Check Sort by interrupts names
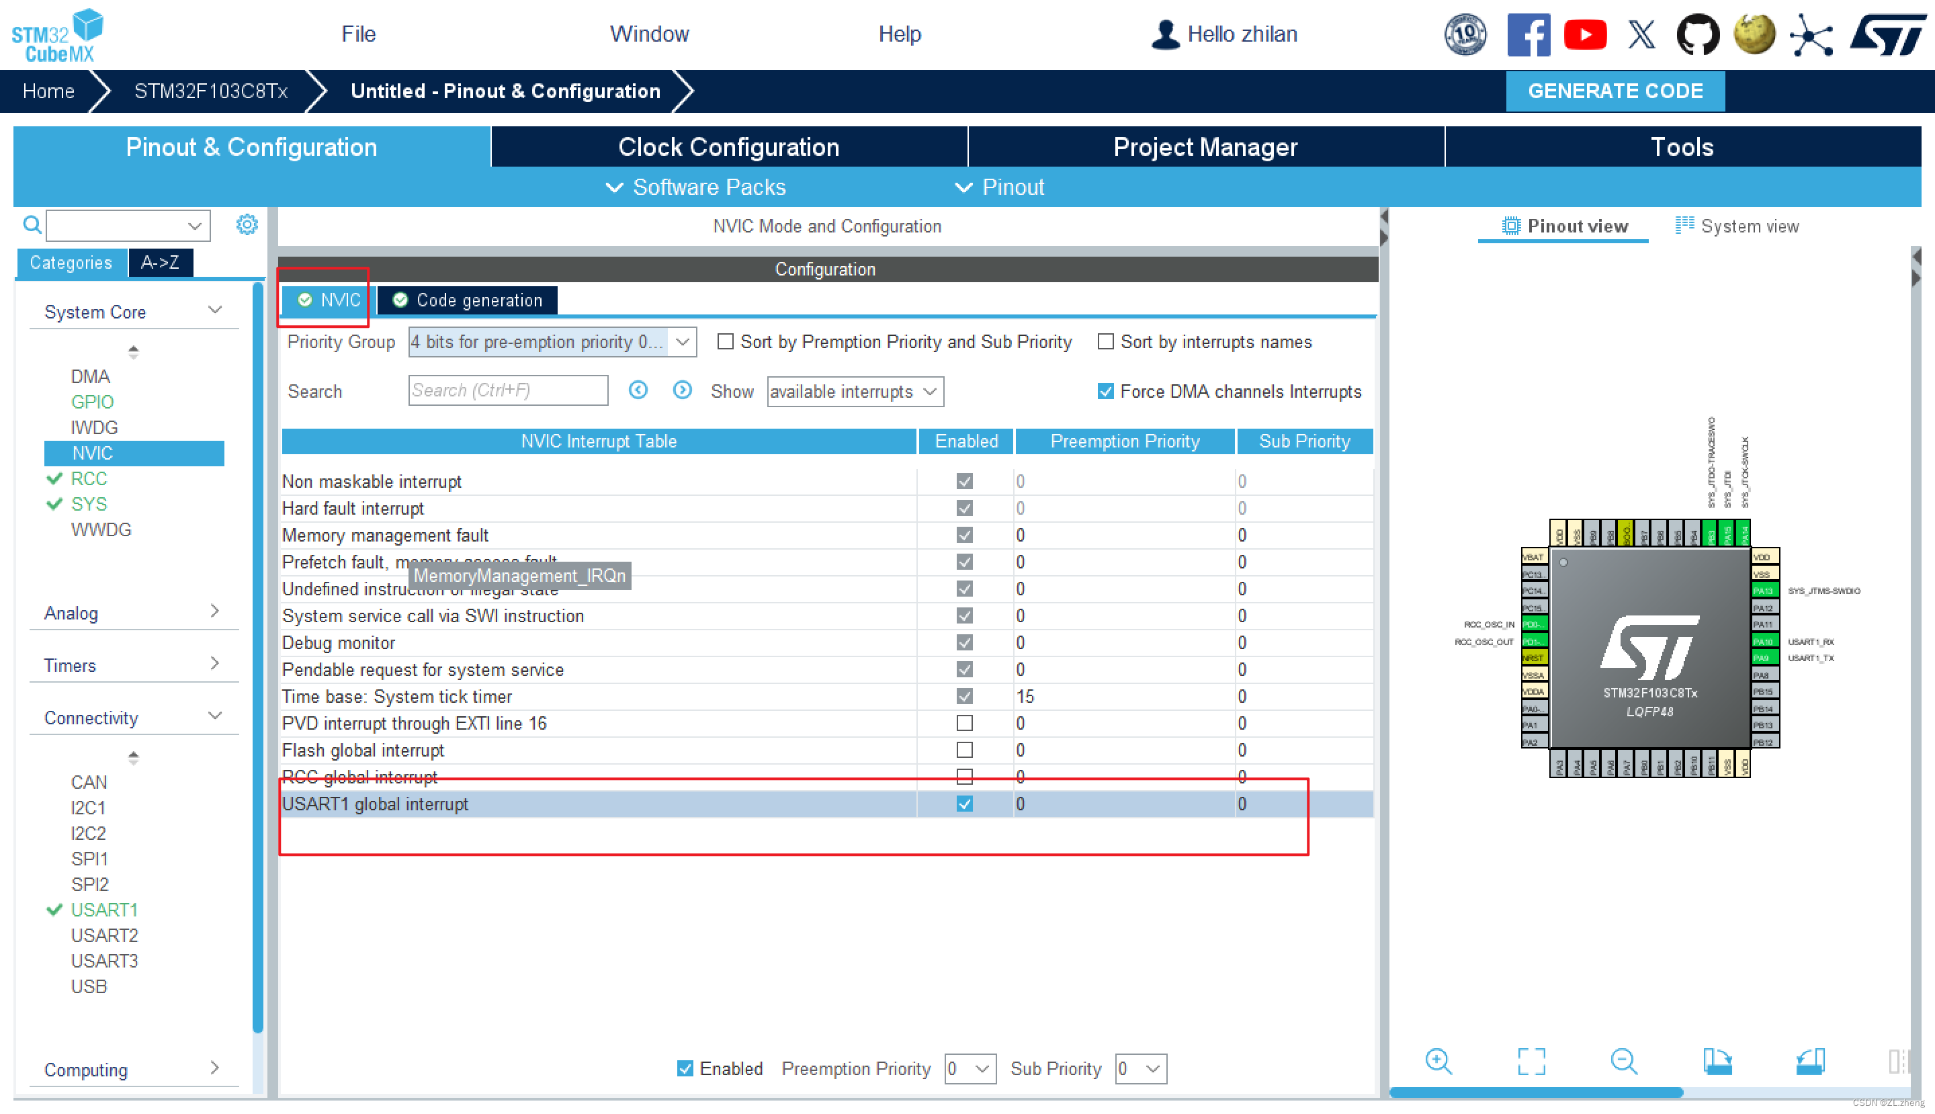This screenshot has height=1114, width=1935. (x=1105, y=341)
